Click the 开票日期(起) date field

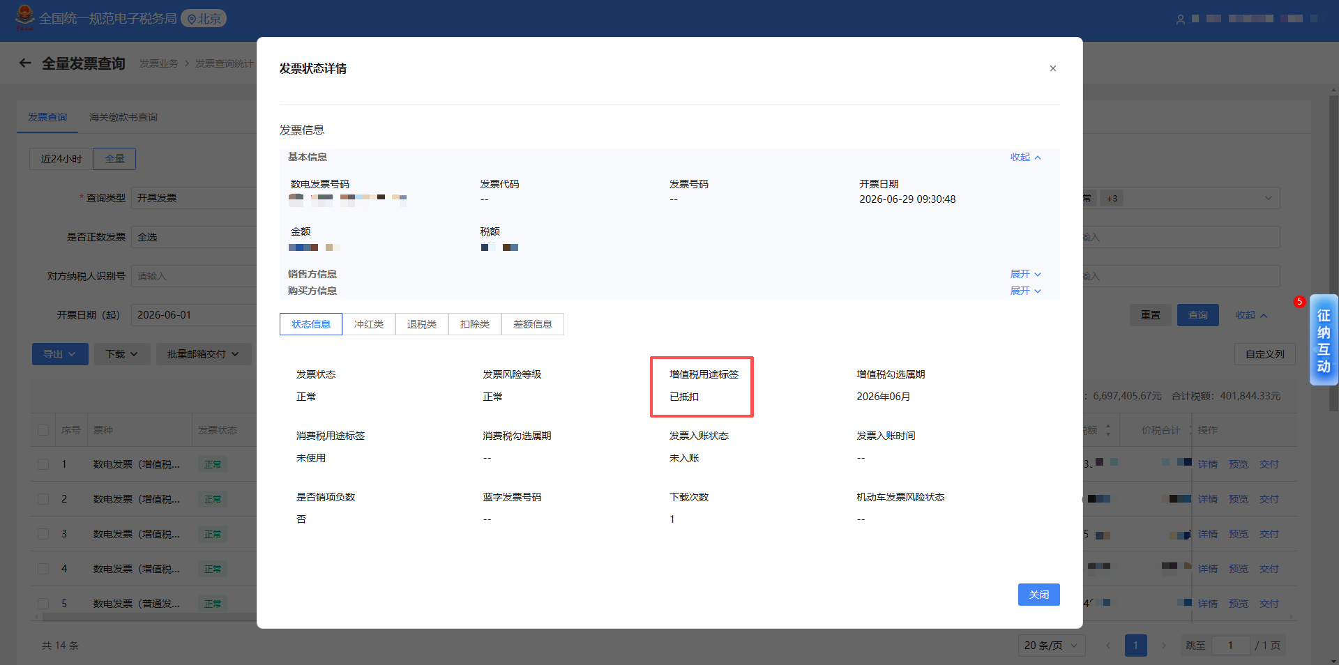[x=195, y=315]
